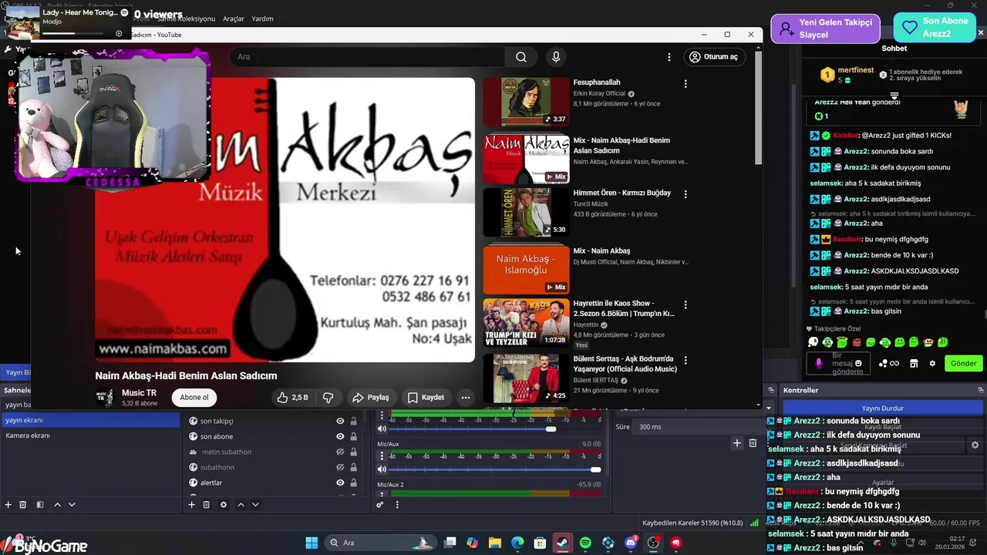Unlock the metin subathon source
The height and width of the screenshot is (555, 987).
[x=353, y=452]
